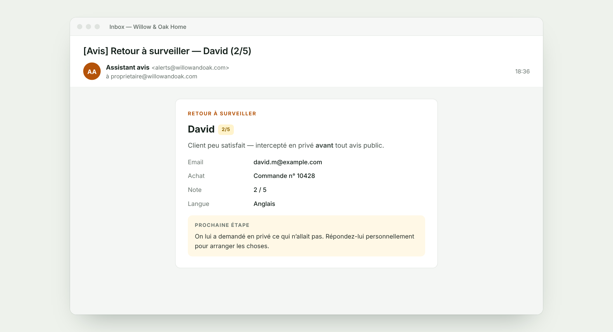Click the Anglais language value
This screenshot has width=613, height=332.
point(264,204)
